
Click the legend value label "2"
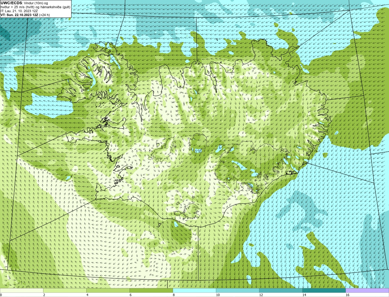pos(44,295)
